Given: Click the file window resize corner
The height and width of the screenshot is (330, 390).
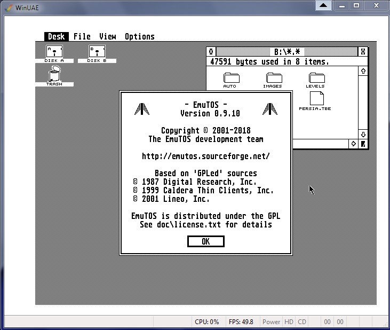Looking at the screenshot, I should point(363,144).
